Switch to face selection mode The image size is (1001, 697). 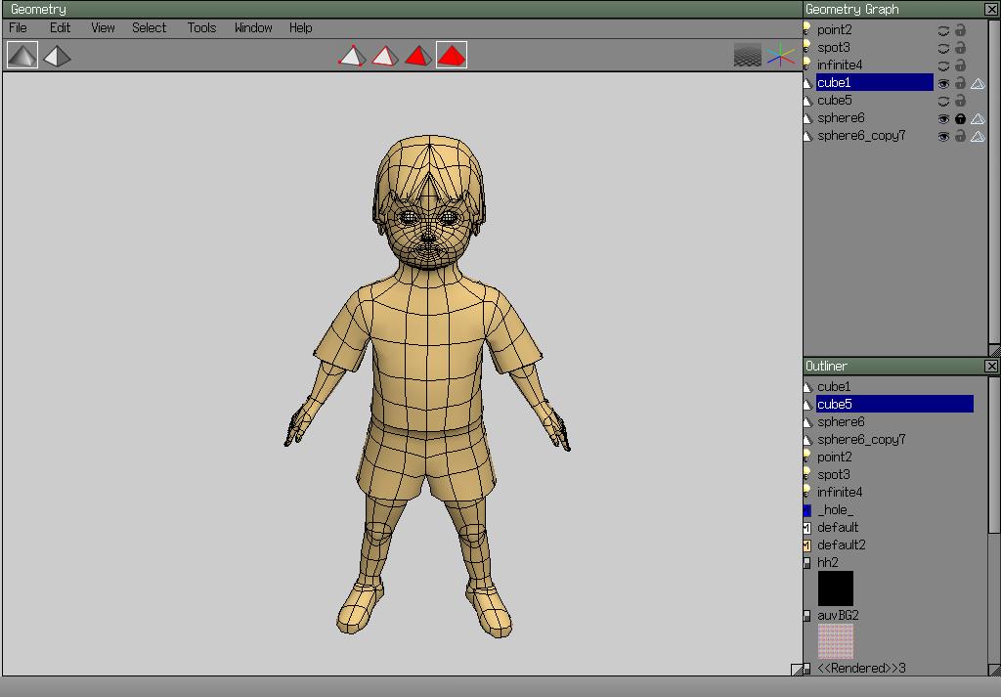tap(418, 56)
